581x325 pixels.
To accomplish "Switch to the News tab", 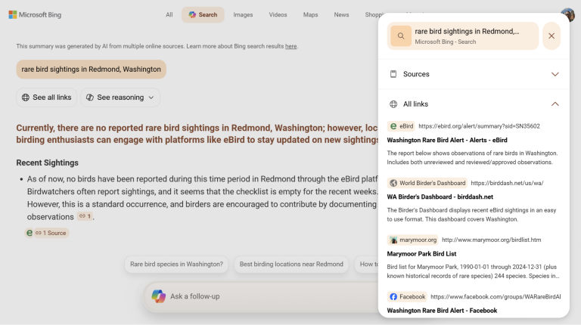I will click(341, 15).
